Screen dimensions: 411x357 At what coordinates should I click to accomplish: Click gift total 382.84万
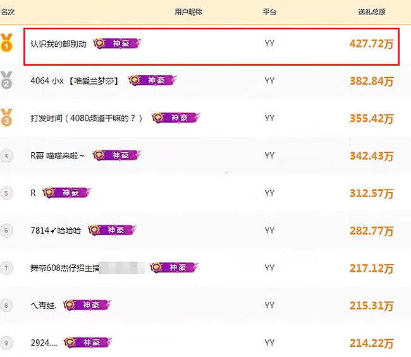372,82
